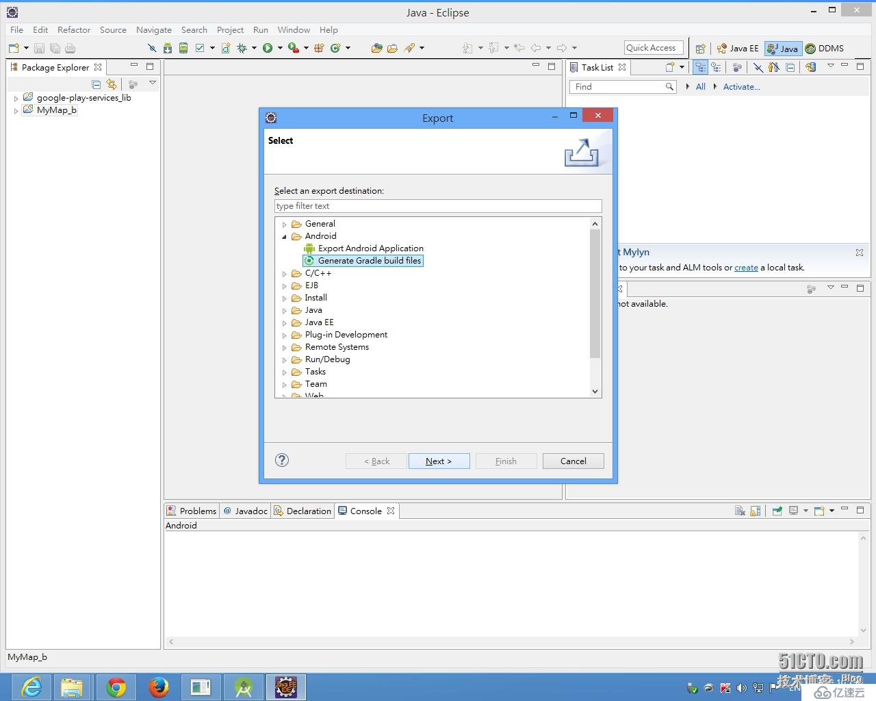Toggle Categorized presentation in Task List
The width and height of the screenshot is (876, 701).
point(700,67)
